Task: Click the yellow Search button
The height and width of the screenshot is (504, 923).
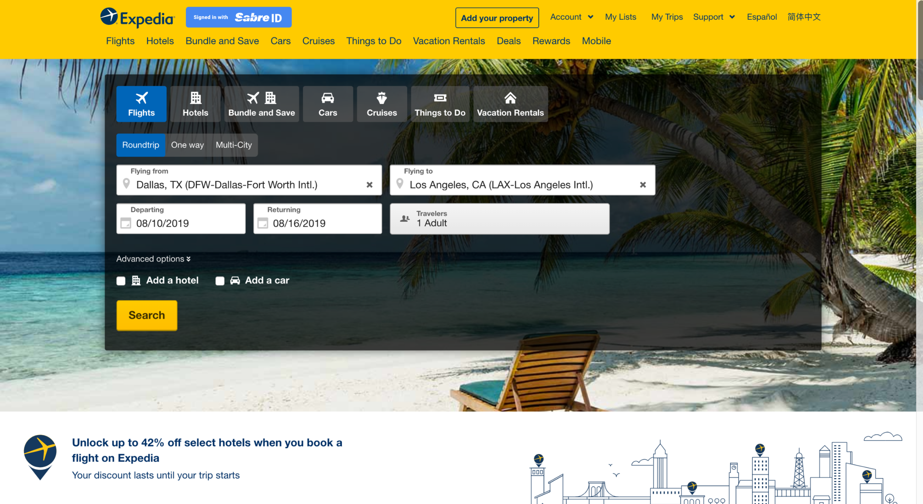Action: (147, 315)
